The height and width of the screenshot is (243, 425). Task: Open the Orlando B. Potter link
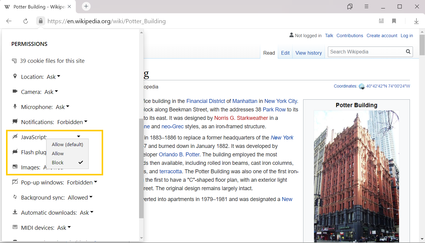point(179,154)
